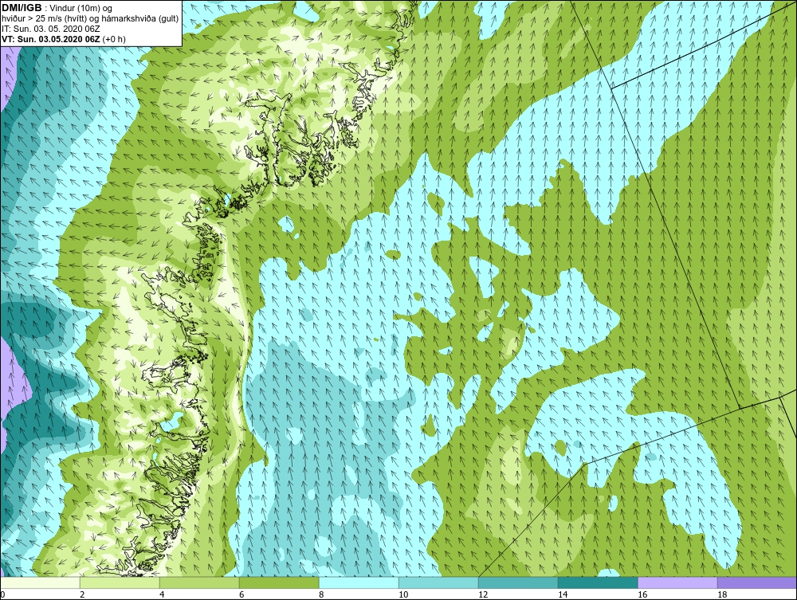Click the DMI/IGB title text
797x600 pixels.
(22, 8)
